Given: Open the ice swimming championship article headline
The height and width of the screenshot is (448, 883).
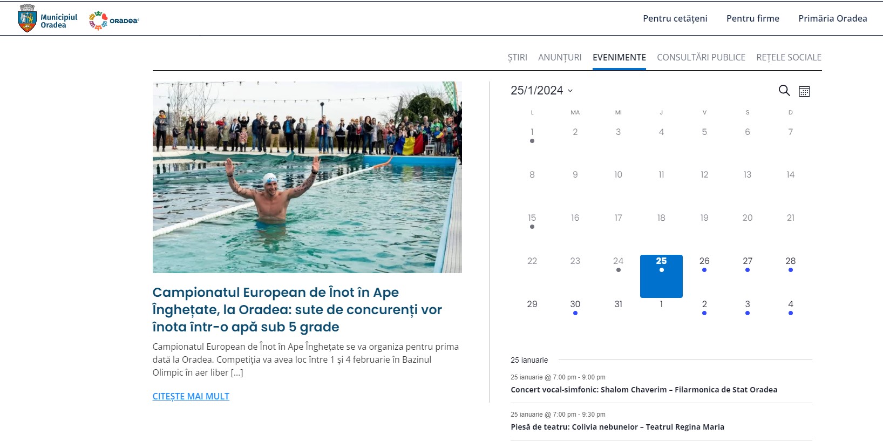Looking at the screenshot, I should pyautogui.click(x=297, y=310).
